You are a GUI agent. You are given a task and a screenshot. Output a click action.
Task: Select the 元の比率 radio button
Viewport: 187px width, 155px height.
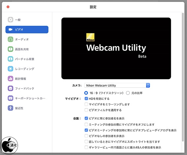coord(128,93)
